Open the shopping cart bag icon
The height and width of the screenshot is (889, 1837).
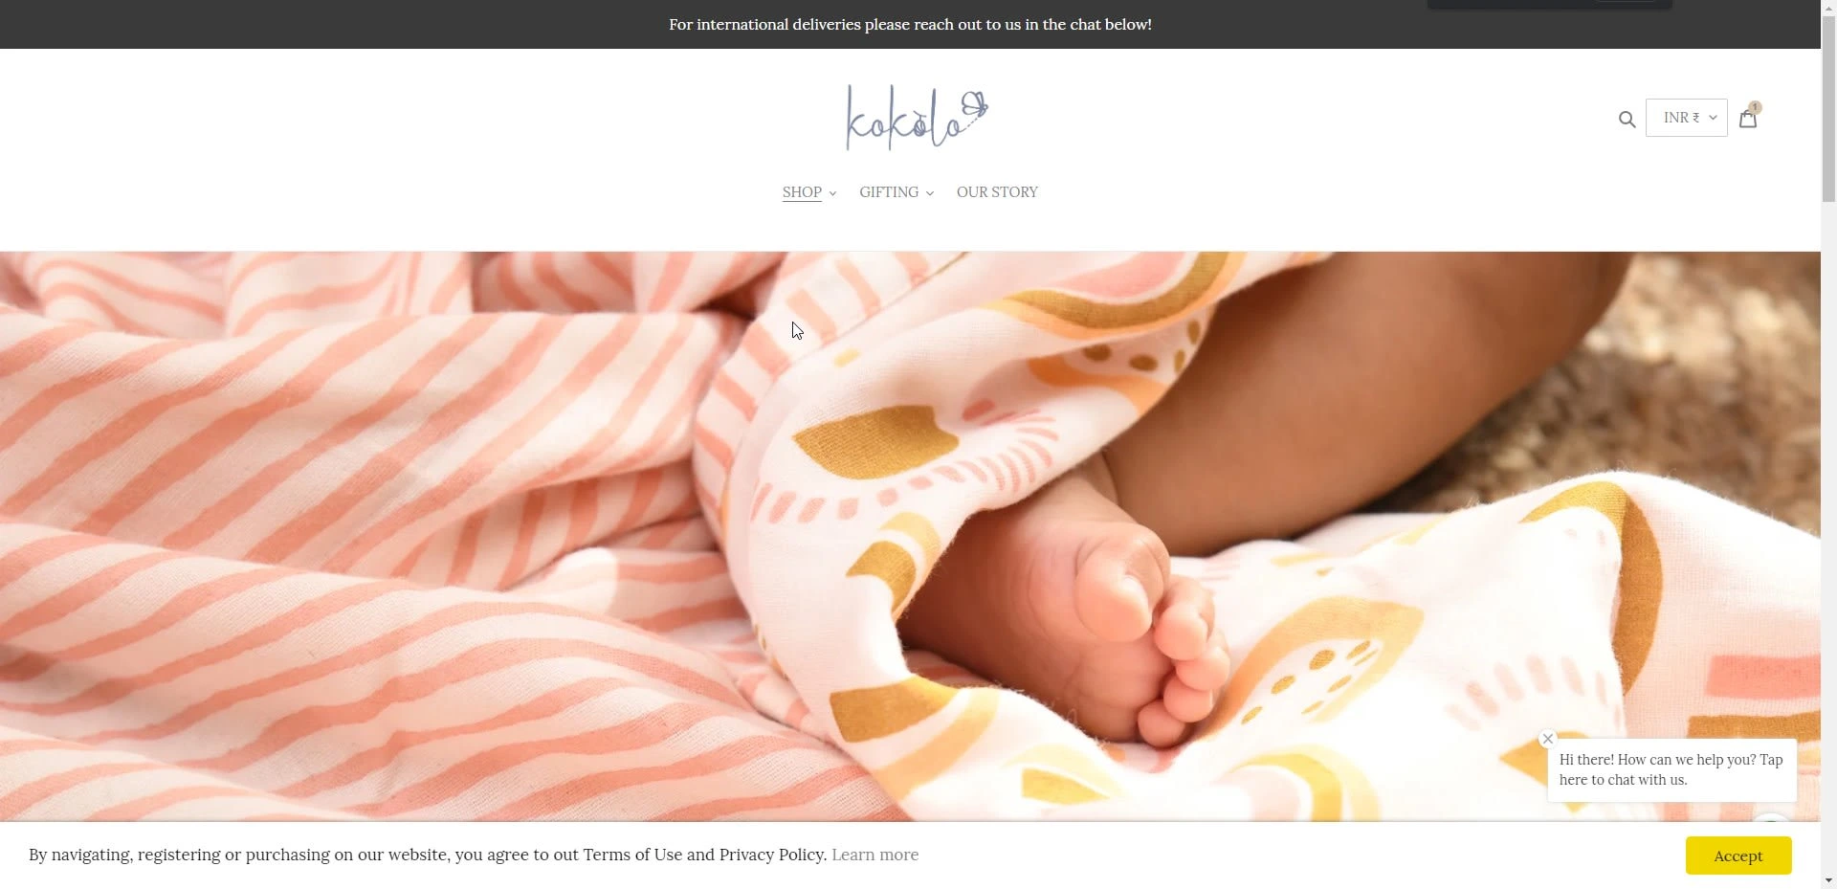pos(1748,119)
